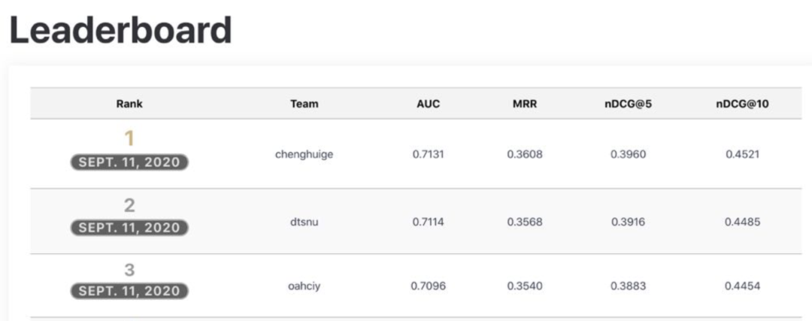This screenshot has height=321, width=812.
Task: Click the MRR column header
Action: pos(524,104)
